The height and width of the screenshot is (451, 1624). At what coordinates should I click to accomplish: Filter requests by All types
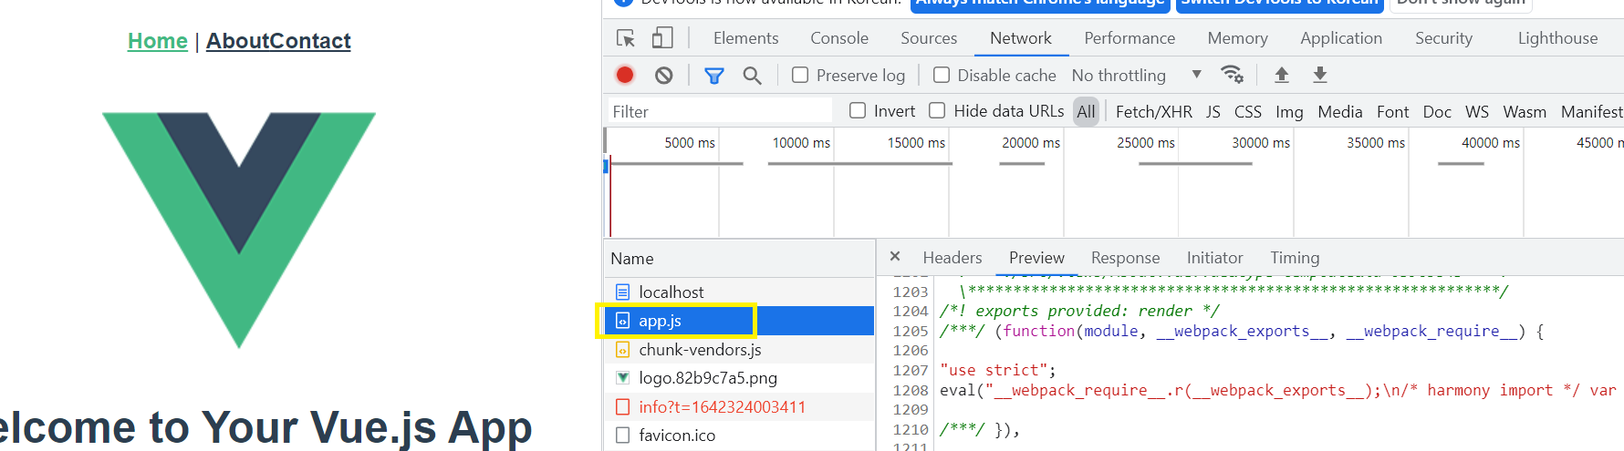(1086, 111)
